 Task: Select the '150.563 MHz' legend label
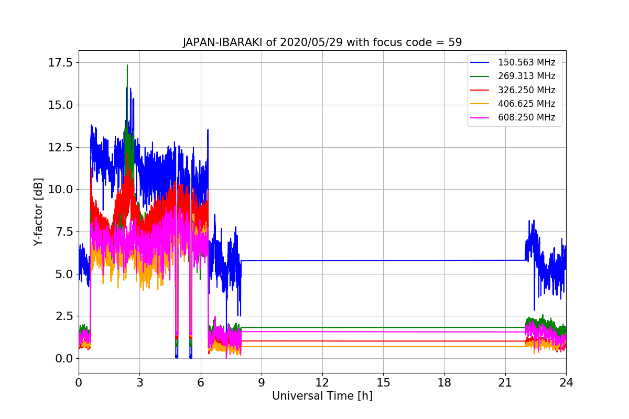pyautogui.click(x=526, y=63)
